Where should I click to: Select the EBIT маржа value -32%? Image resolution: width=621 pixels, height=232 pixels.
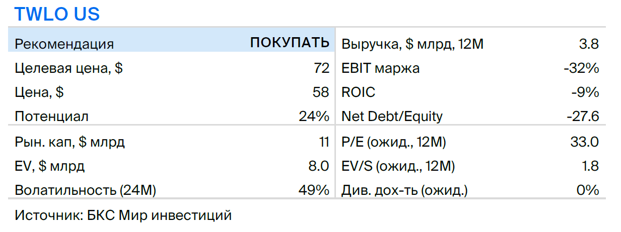[x=582, y=68]
